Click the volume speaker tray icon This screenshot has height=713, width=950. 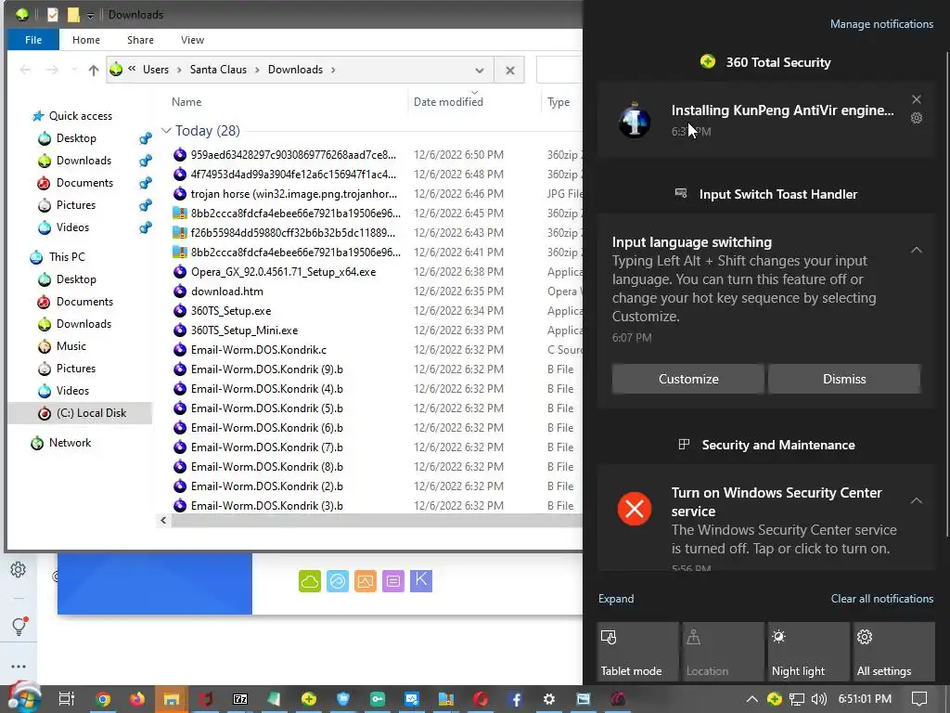[x=818, y=699]
